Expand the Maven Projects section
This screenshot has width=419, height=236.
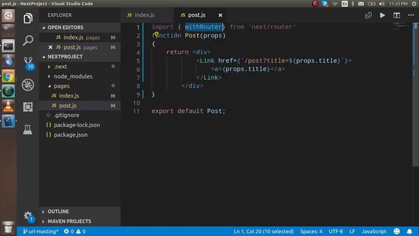(x=80, y=222)
